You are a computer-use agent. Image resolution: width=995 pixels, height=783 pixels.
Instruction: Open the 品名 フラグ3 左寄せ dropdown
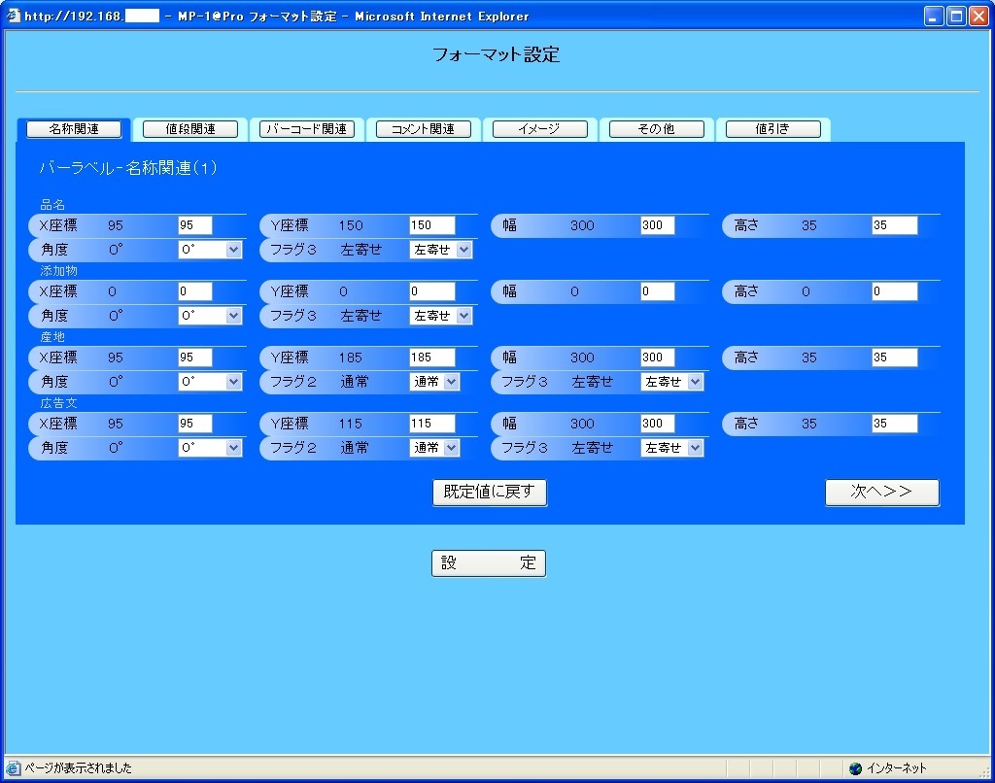tap(441, 250)
